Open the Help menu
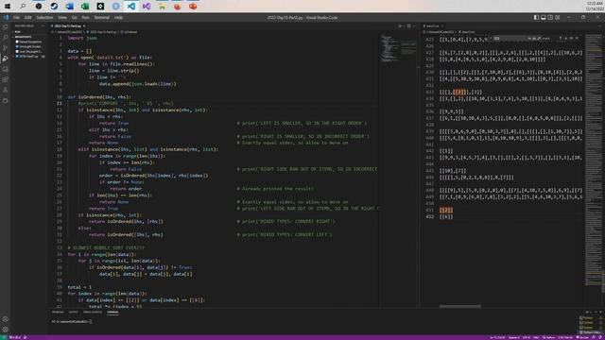Screen dimensions: 605x340 point(118,17)
